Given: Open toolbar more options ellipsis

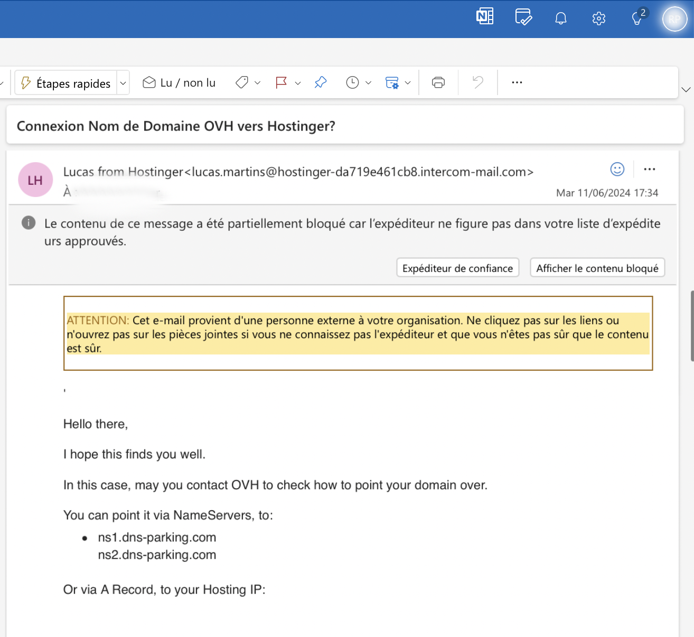Looking at the screenshot, I should [517, 82].
